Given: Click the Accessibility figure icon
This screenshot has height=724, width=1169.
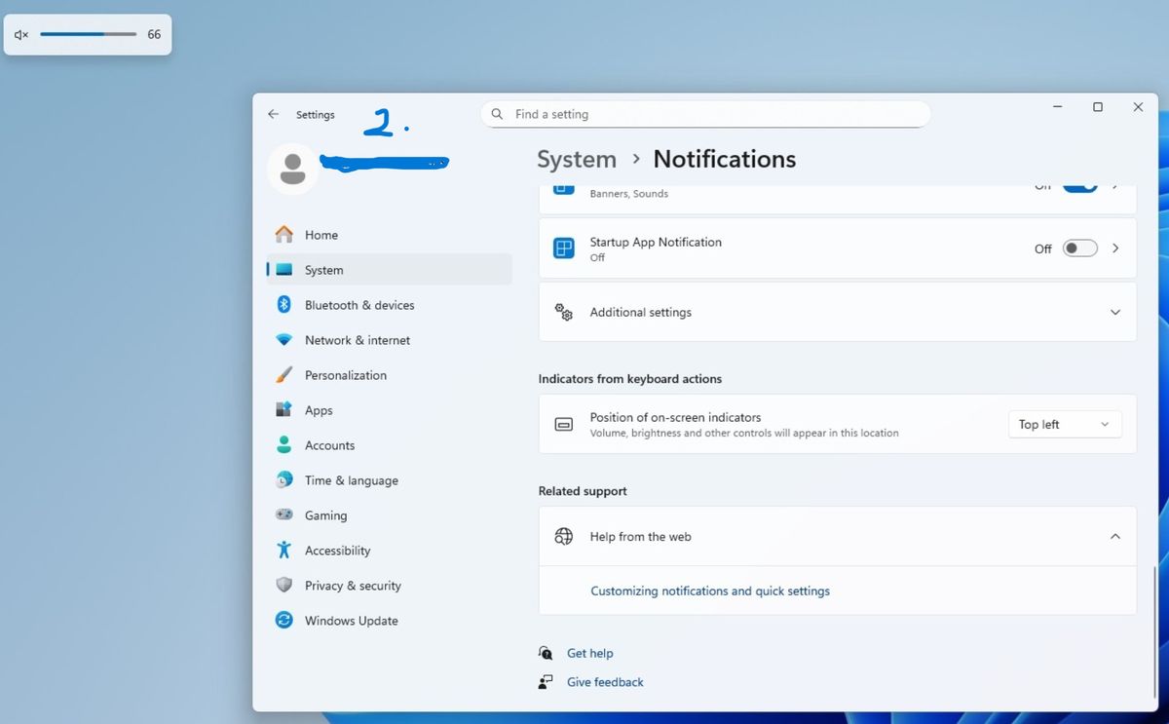Looking at the screenshot, I should [x=283, y=551].
